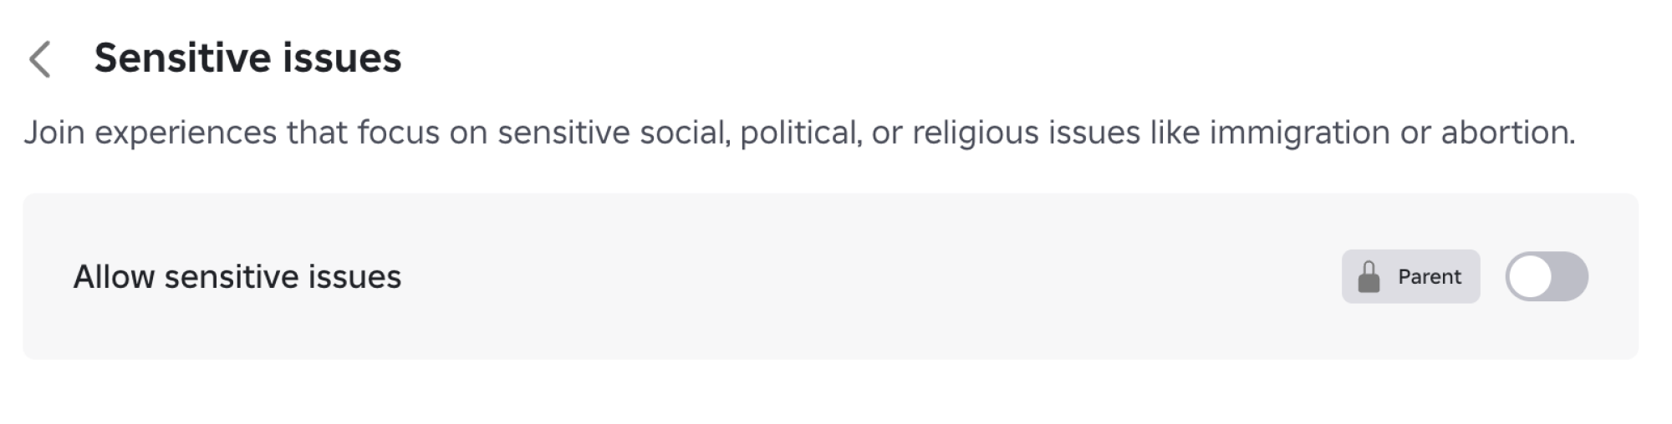1672x424 pixels.
Task: Click the Parent lock badge
Action: pos(1410,277)
